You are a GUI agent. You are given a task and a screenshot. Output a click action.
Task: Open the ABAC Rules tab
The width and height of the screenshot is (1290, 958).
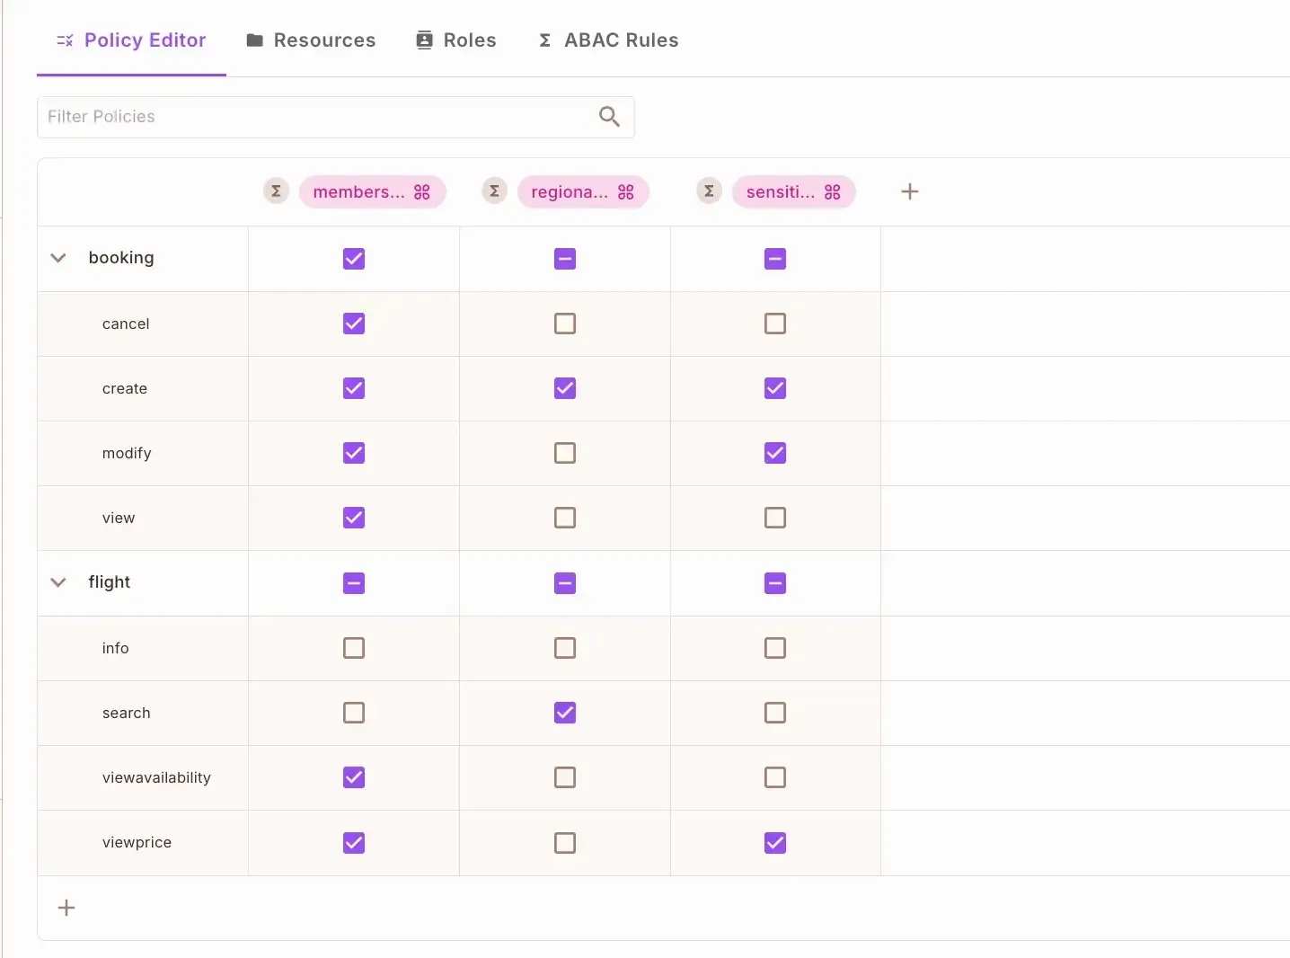(608, 40)
